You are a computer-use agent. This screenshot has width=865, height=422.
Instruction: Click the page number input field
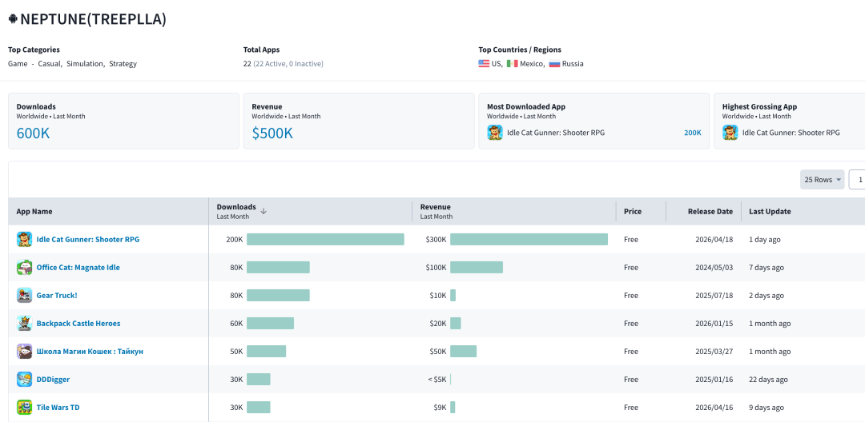pyautogui.click(x=857, y=179)
